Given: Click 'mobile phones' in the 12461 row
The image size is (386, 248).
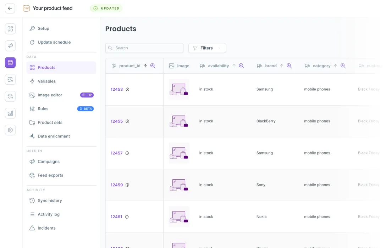Looking at the screenshot, I should point(317,217).
